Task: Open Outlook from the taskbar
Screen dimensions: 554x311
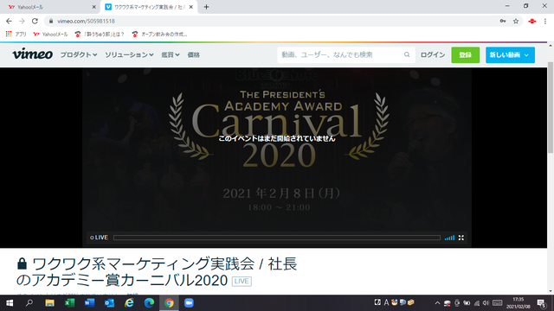Action: pos(109,303)
